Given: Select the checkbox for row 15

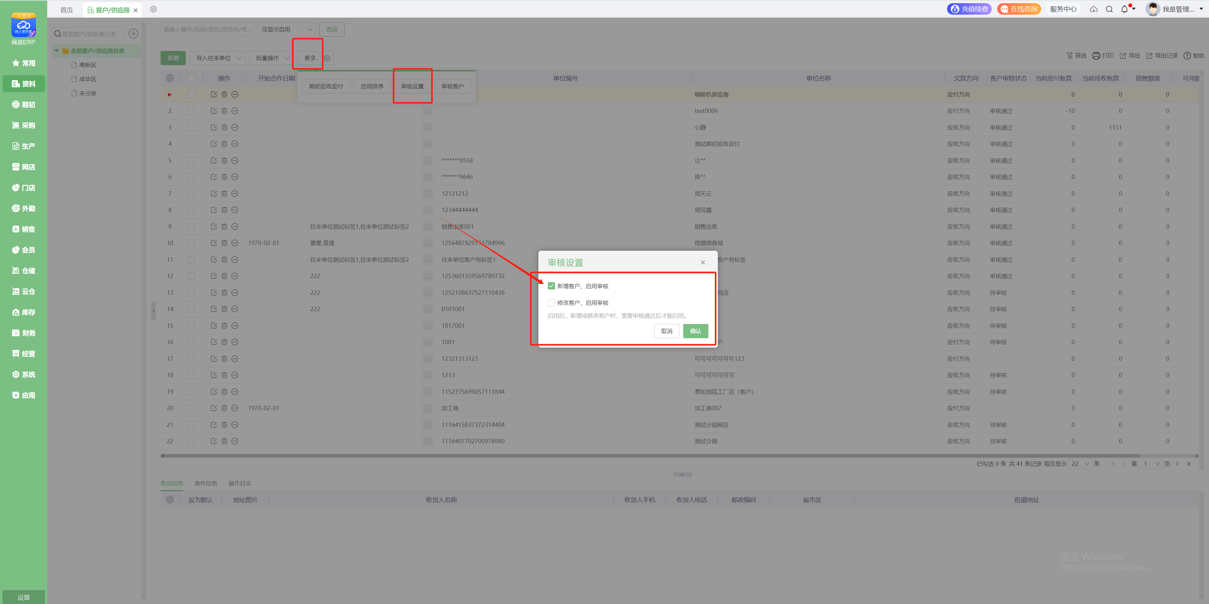Looking at the screenshot, I should point(191,326).
